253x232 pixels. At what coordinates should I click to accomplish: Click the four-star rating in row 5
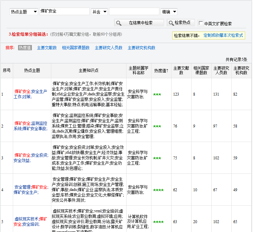coord(158,222)
